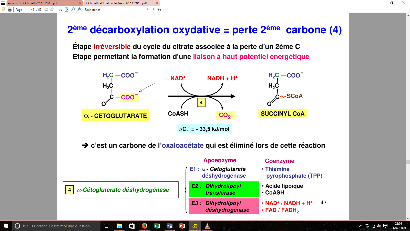Click the Rechercher search text box
Screen dimensions: 410x231
coord(124,10)
